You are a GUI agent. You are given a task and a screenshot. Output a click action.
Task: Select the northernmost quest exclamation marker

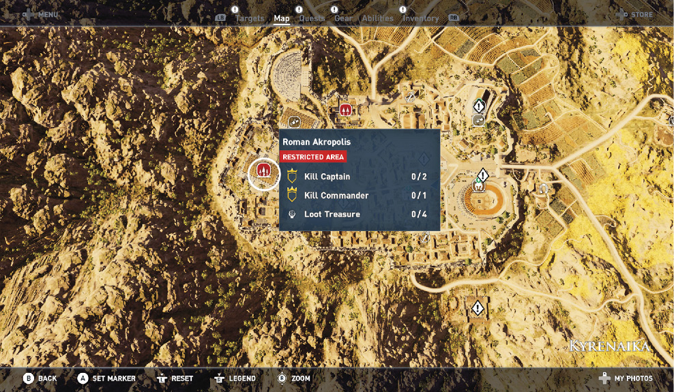[x=479, y=106]
